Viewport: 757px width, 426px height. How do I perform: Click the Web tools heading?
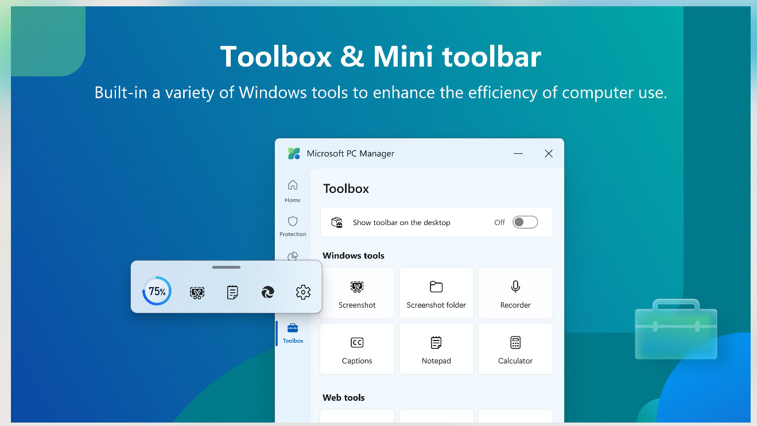click(344, 397)
